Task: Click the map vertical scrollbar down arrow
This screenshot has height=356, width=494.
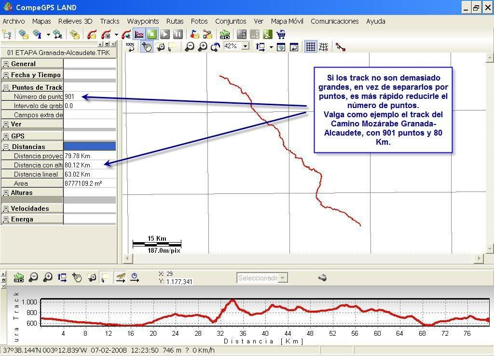Action: coord(490,248)
